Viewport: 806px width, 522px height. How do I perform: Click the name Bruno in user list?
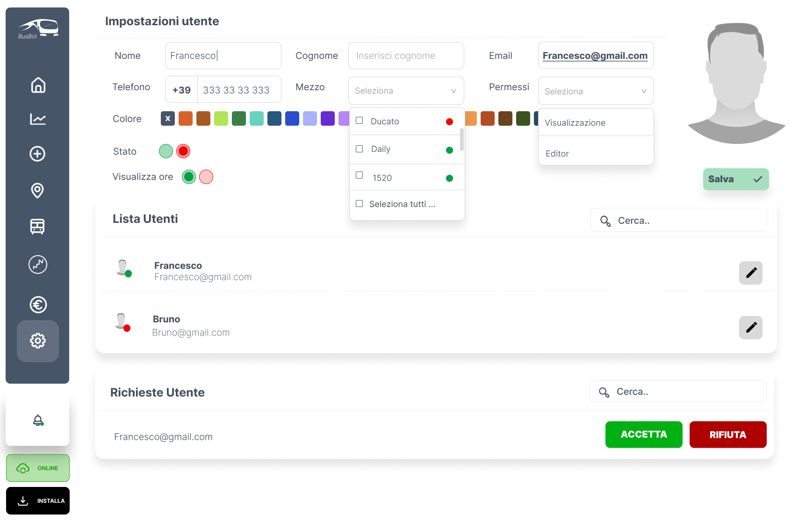[x=166, y=319]
